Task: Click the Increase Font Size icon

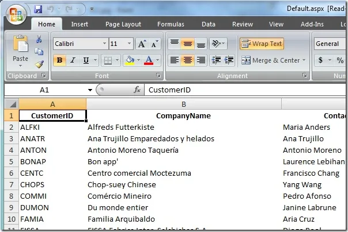Action: click(142, 44)
